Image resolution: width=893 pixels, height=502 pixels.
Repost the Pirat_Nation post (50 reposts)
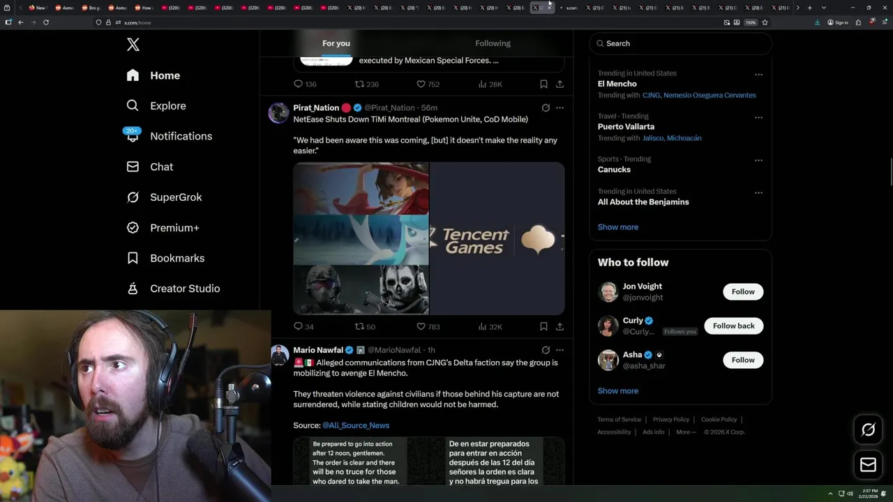pos(365,326)
